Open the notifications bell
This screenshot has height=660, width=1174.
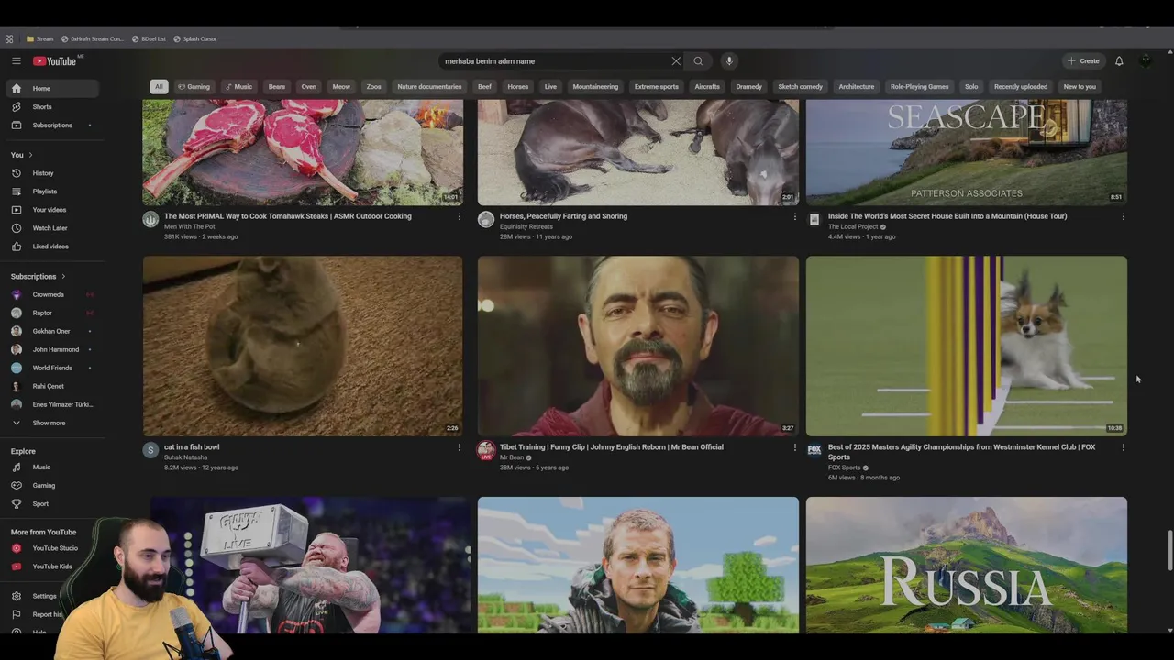[x=1119, y=61]
